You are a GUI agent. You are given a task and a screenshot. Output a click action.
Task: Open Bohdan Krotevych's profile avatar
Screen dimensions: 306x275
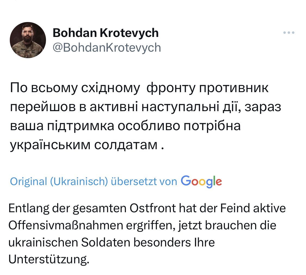pos(28,40)
